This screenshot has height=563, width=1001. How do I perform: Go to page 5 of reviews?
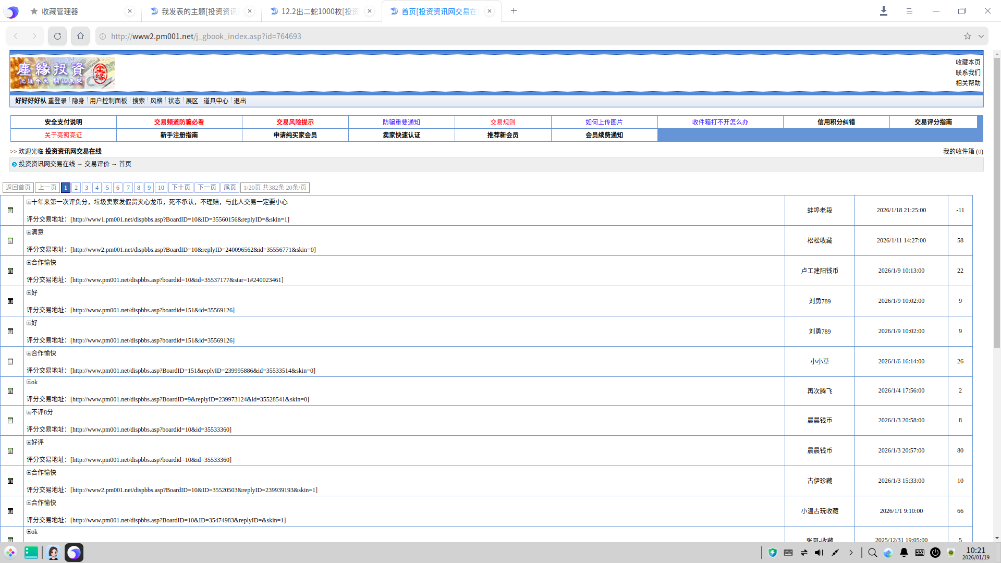[107, 188]
